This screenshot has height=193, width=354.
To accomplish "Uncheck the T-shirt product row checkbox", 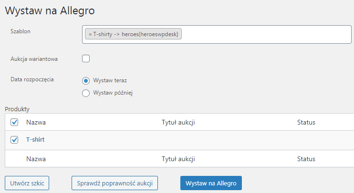I will pyautogui.click(x=14, y=140).
